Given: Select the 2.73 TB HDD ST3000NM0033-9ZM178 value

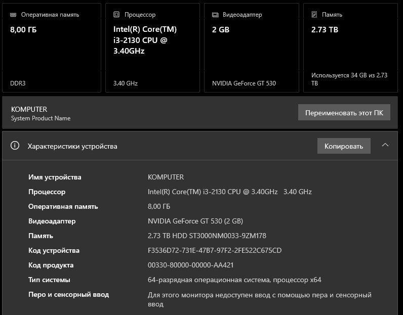Looking at the screenshot, I should click(x=207, y=236).
